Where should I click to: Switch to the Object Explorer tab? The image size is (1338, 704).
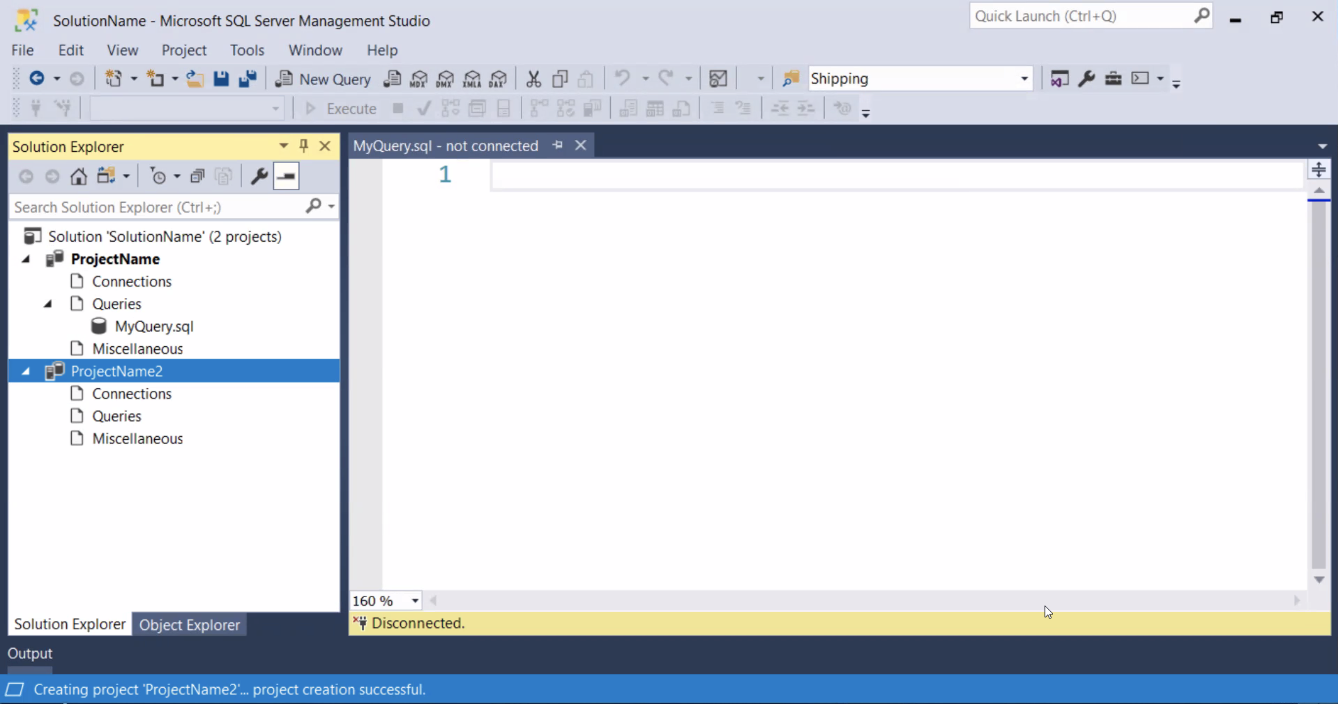click(x=190, y=625)
